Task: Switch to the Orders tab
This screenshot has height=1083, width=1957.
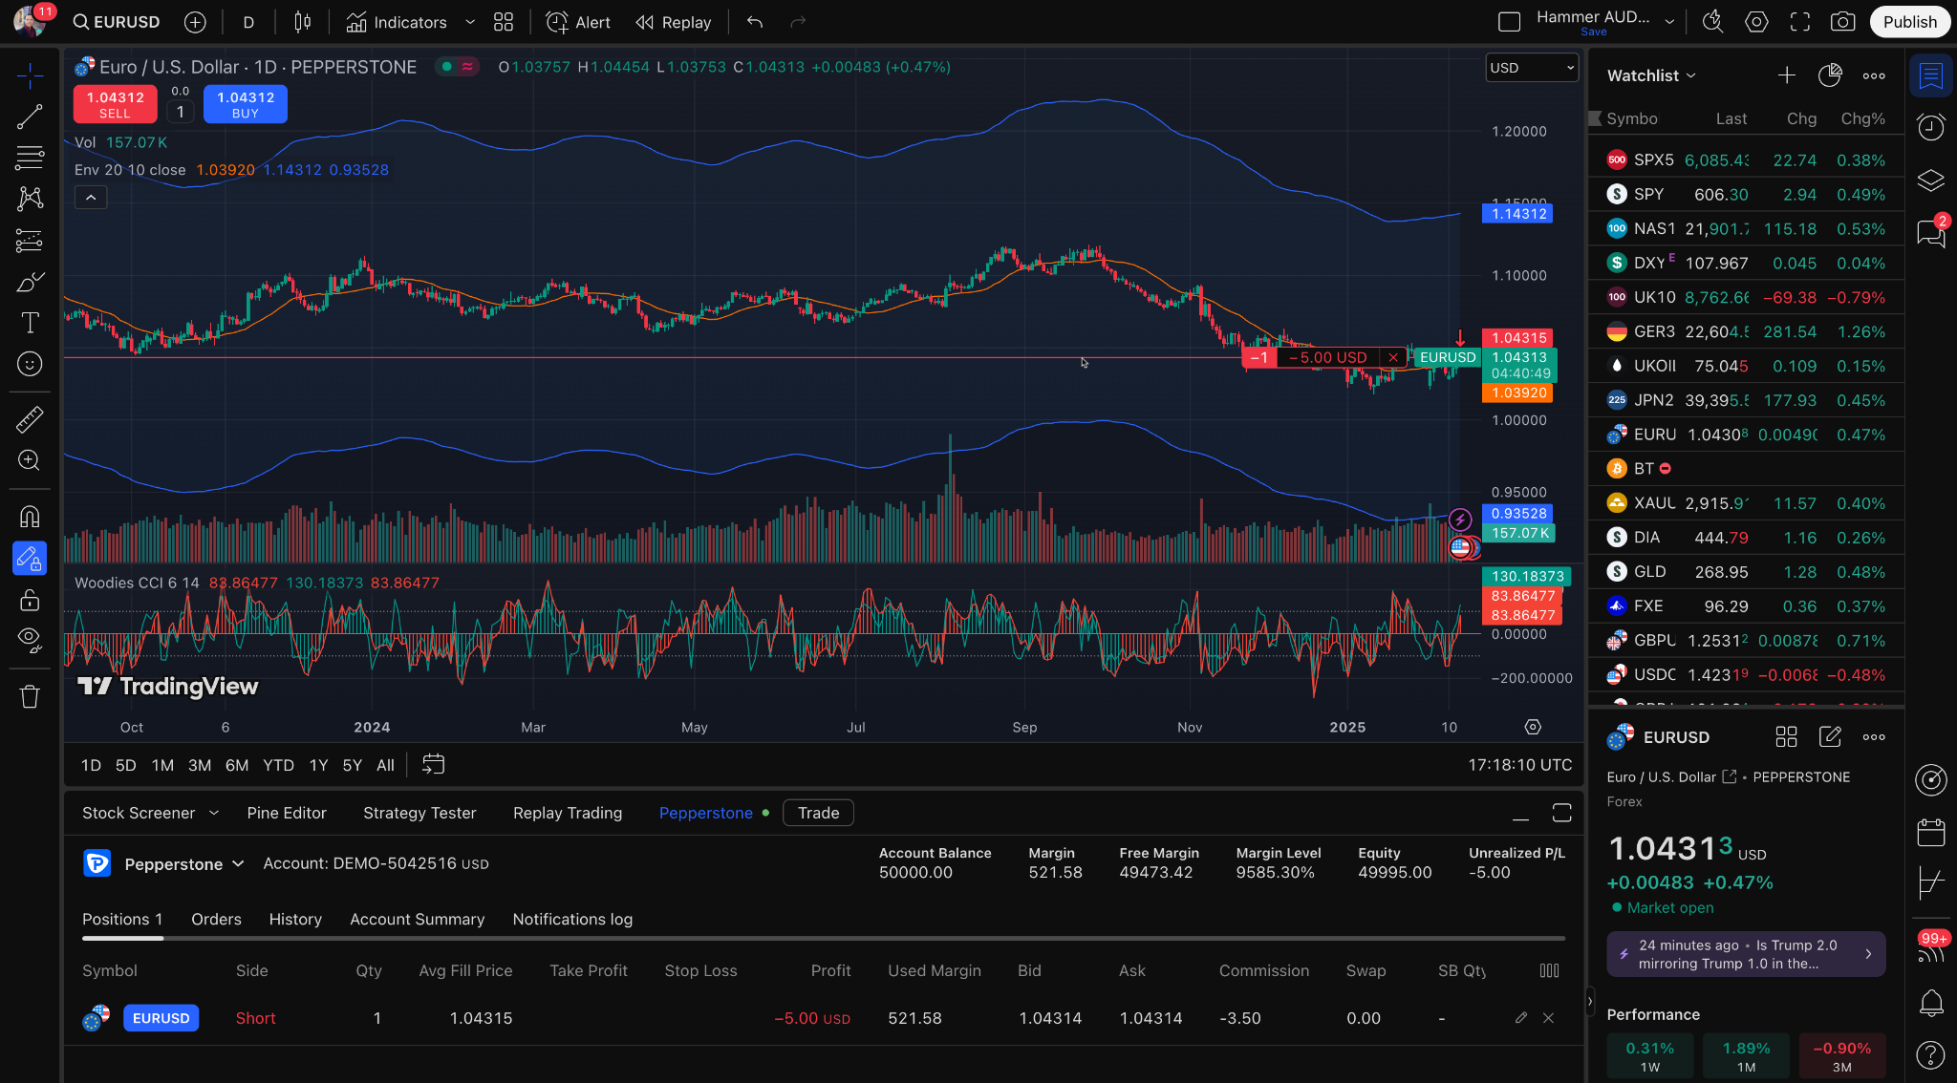Action: [216, 919]
